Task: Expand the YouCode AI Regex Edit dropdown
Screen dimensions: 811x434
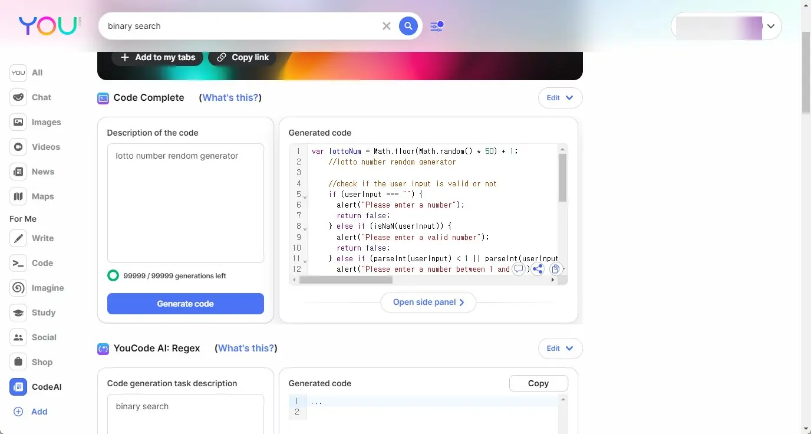Action: (x=561, y=348)
